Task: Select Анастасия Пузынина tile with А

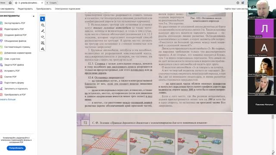Action: tap(262, 47)
